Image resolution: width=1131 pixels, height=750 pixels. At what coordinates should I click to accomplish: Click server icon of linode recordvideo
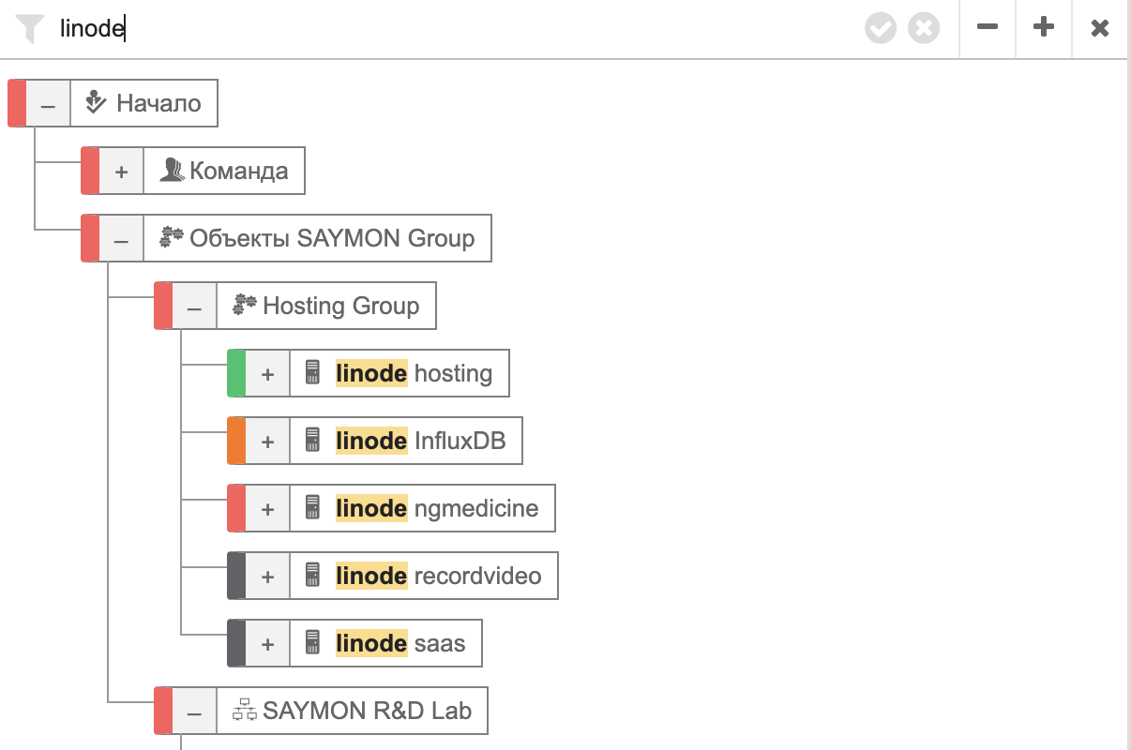pyautogui.click(x=313, y=575)
